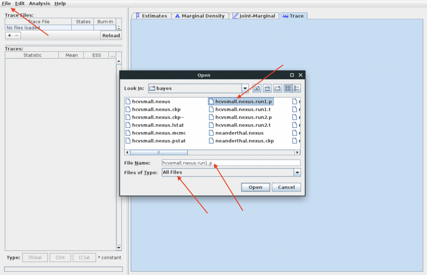Click the file icon beside neanderthal.nexus.ckp
Image resolution: width=427 pixels, height=275 pixels.
point(211,141)
